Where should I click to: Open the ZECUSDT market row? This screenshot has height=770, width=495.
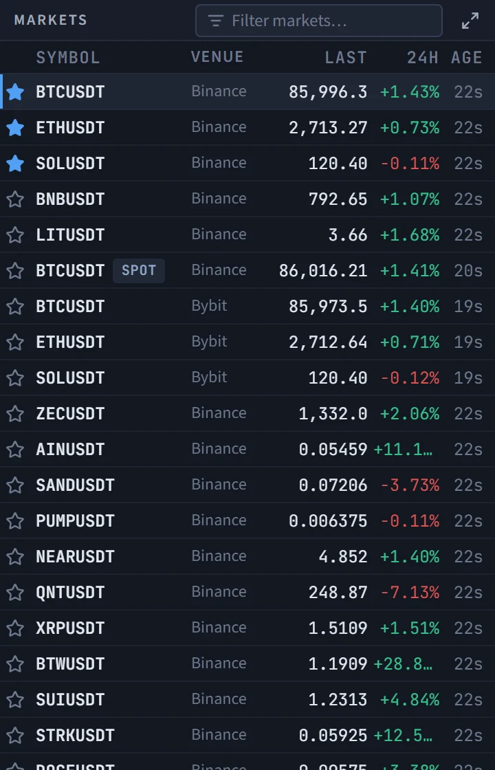pos(247,413)
